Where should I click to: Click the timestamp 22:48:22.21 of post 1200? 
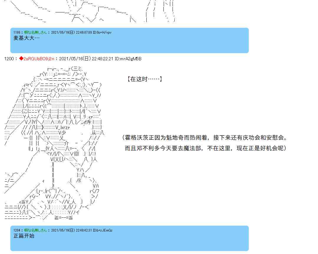coord(102,59)
